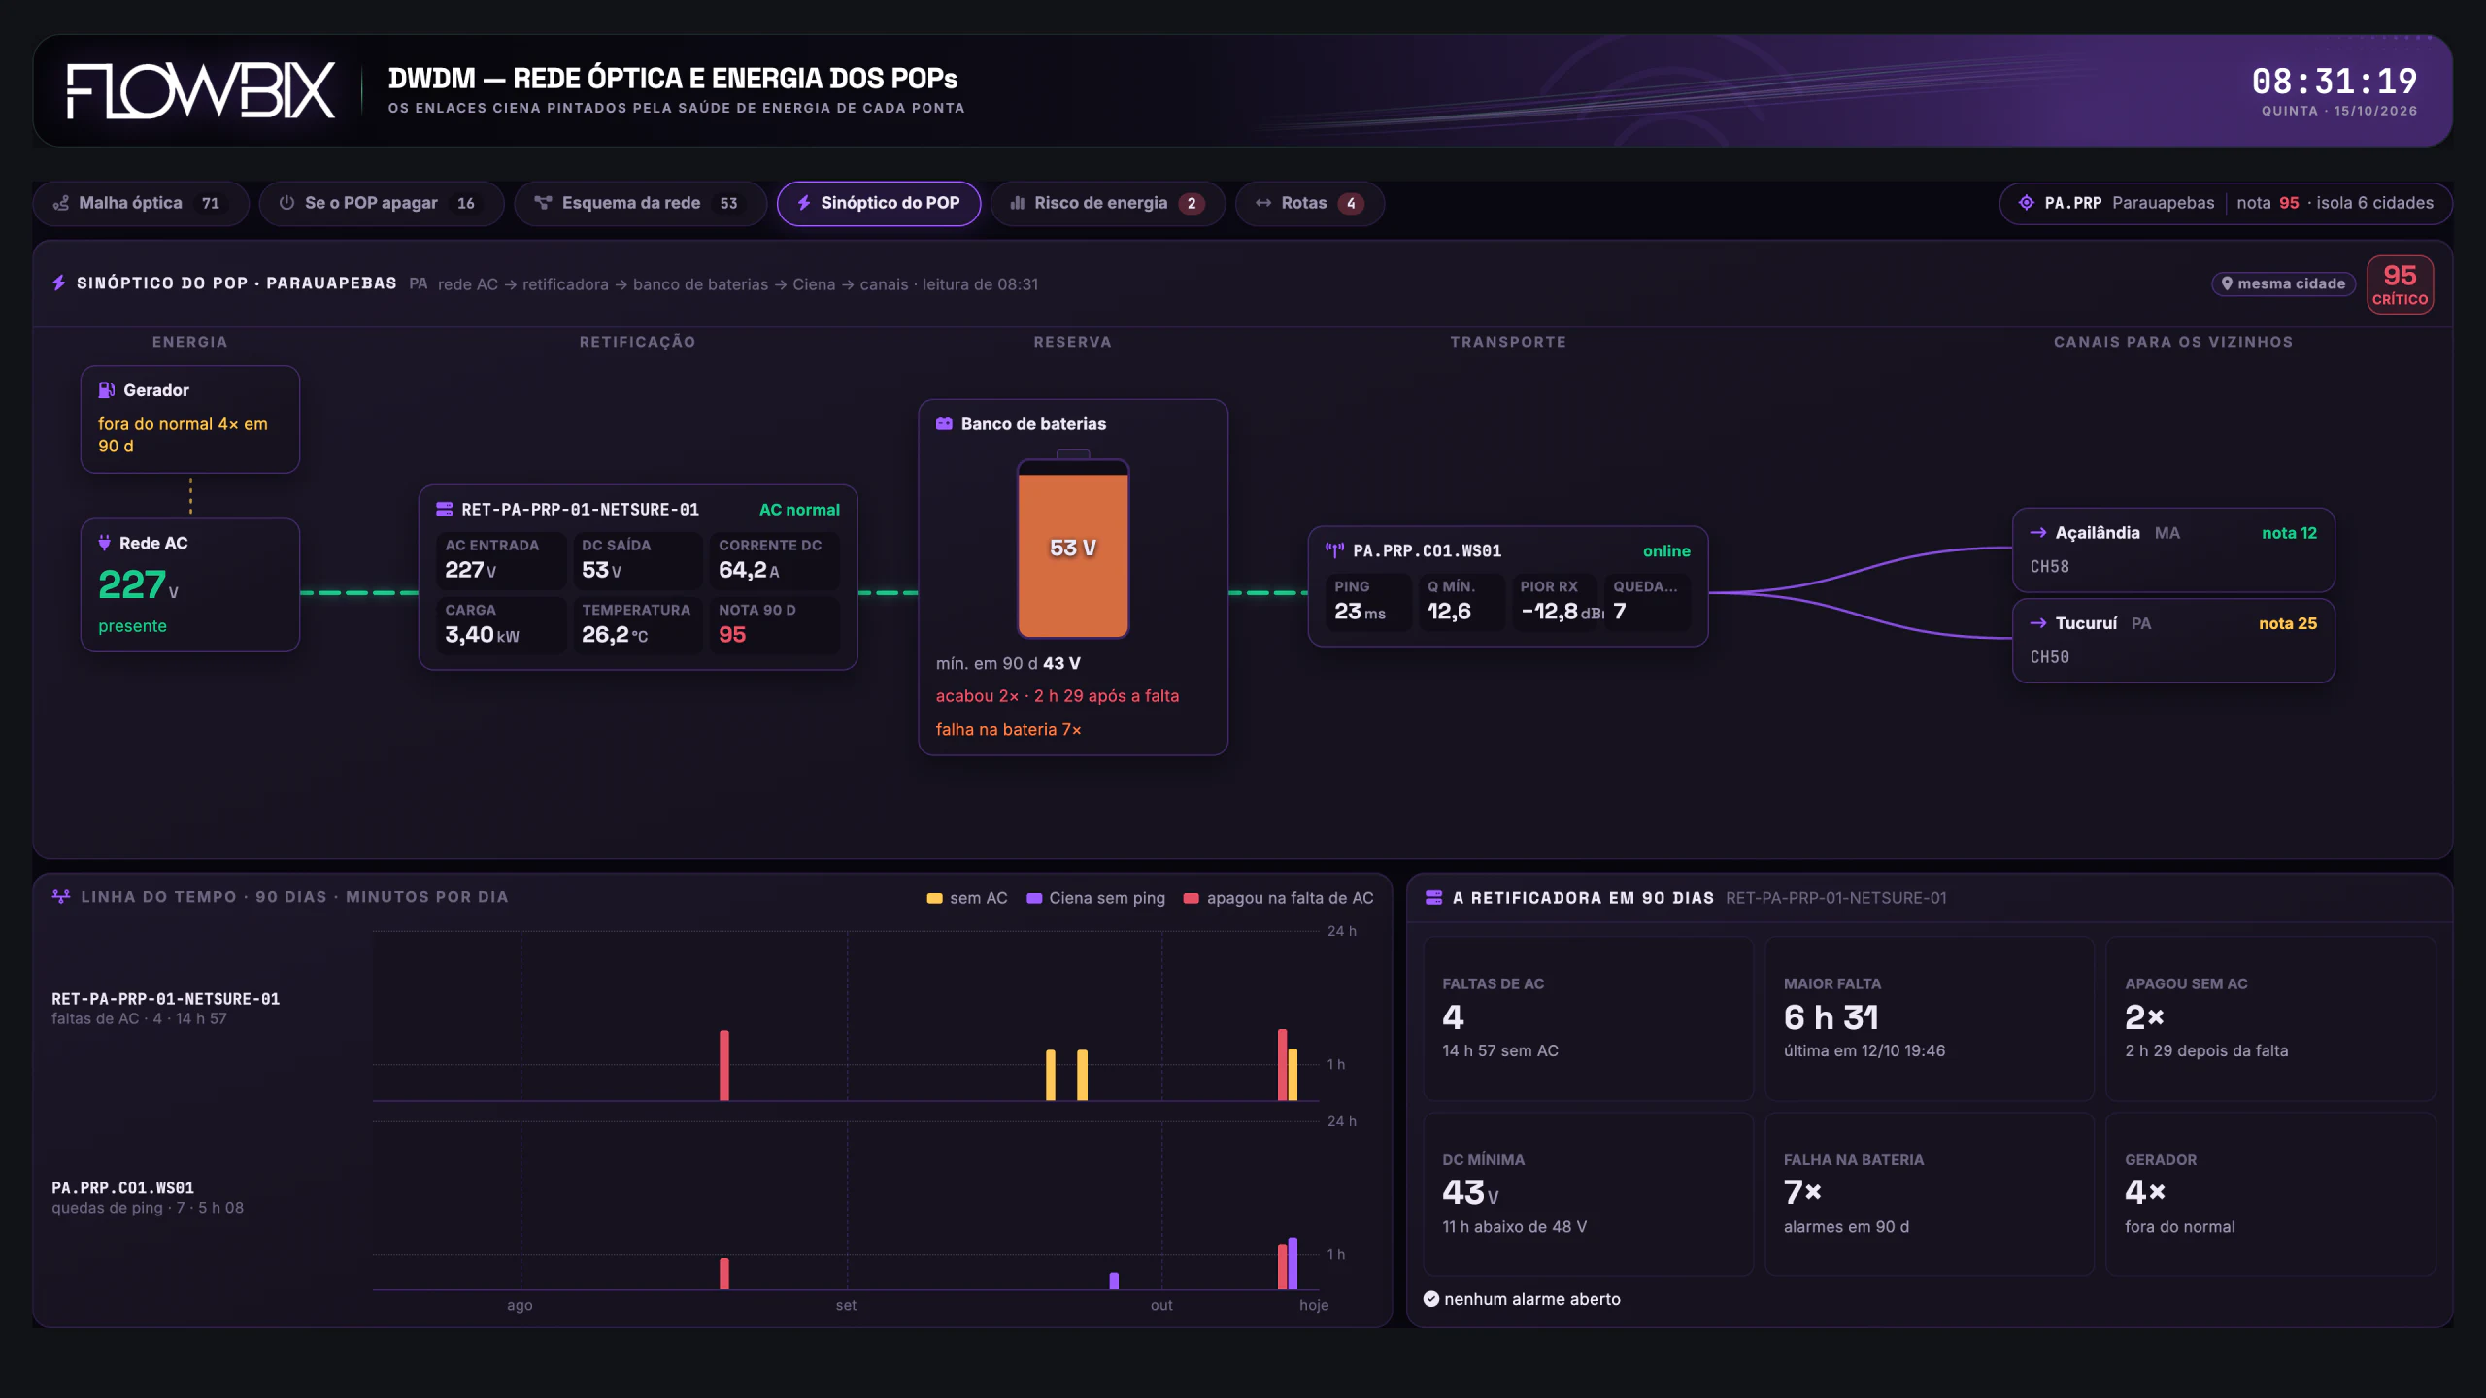Open the Açailândia CH58 neighbor card
Screen dimensions: 2486x1398
(2173, 549)
